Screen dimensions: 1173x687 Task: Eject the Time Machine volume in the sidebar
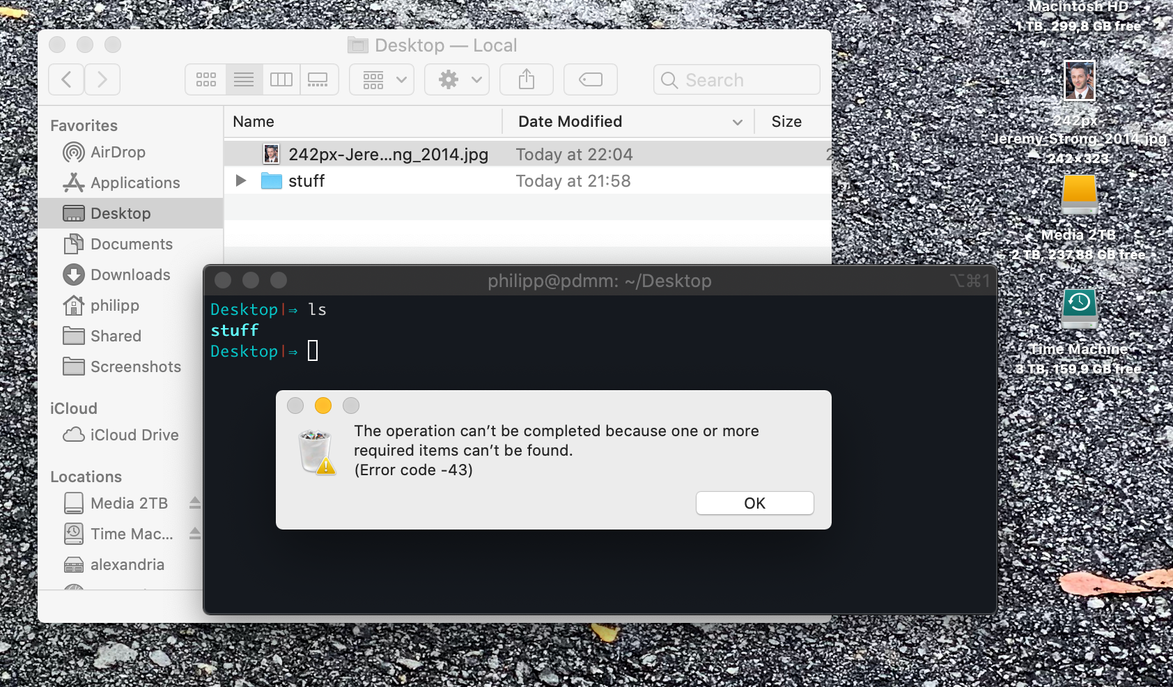[195, 534]
